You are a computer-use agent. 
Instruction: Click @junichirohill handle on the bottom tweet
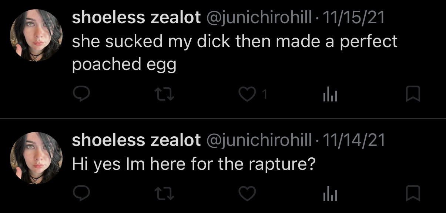tap(258, 140)
